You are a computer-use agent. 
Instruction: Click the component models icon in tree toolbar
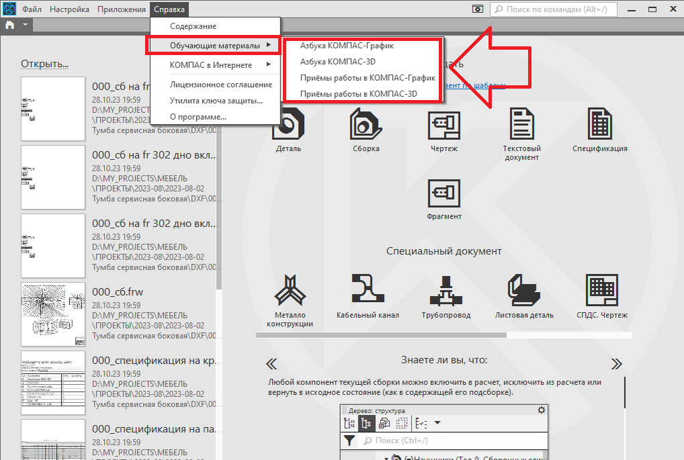point(384,423)
